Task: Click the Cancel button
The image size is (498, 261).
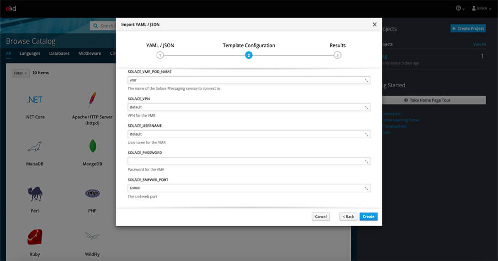Action: coord(321,217)
